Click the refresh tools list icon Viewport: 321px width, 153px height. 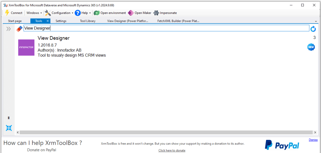[x=313, y=29]
